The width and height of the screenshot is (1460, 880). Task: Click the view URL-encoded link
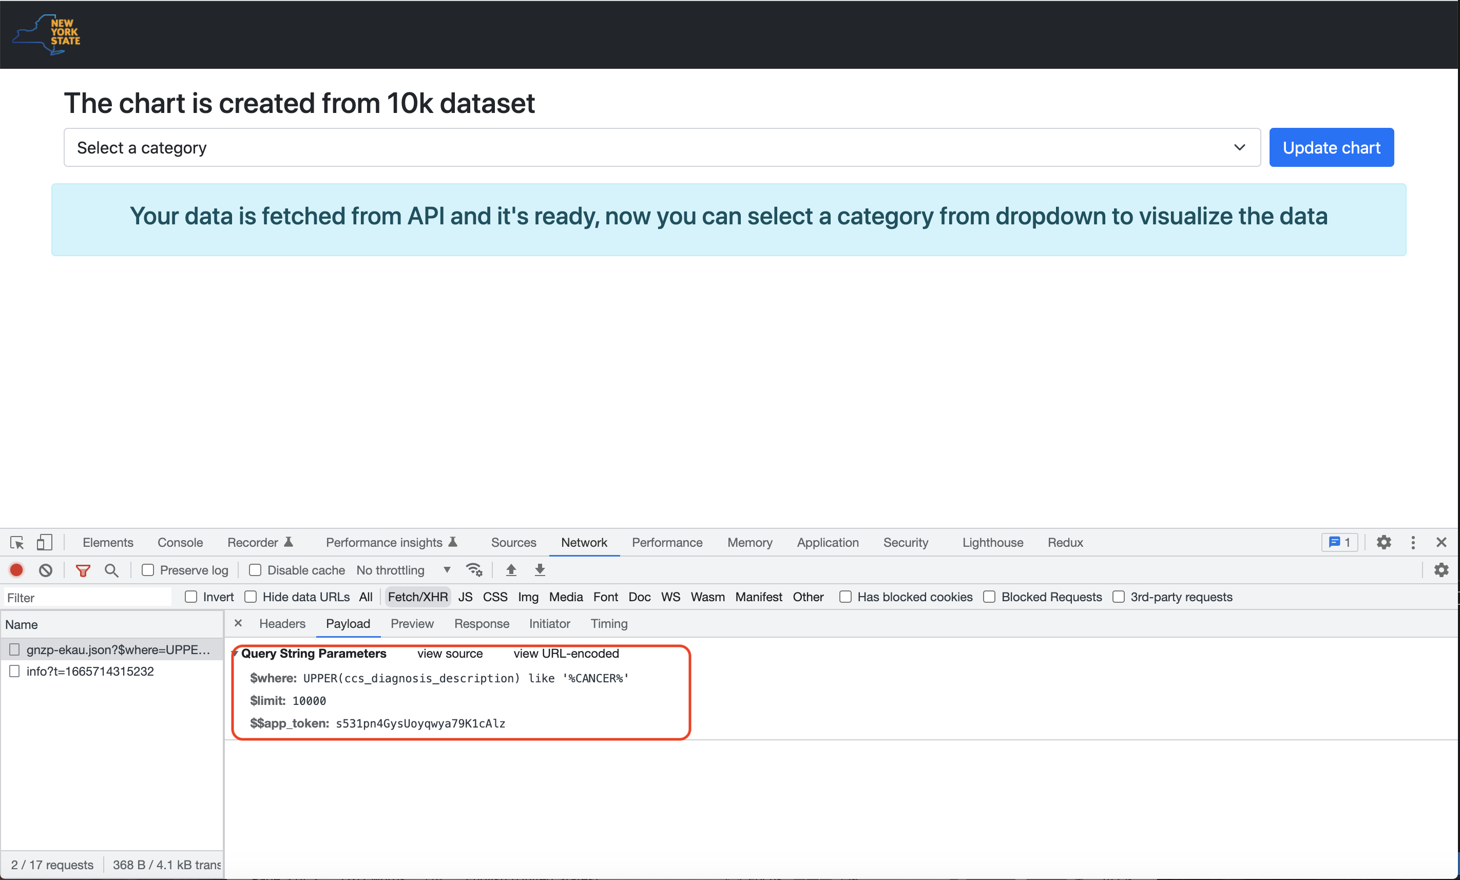tap(566, 653)
